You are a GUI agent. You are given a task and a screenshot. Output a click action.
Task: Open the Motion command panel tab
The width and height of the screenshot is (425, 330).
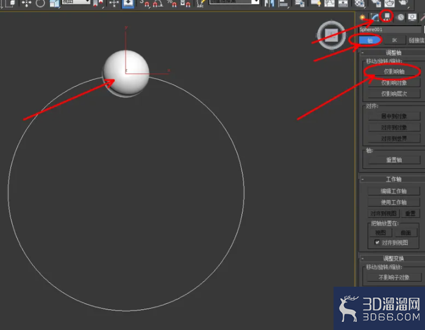[401, 18]
